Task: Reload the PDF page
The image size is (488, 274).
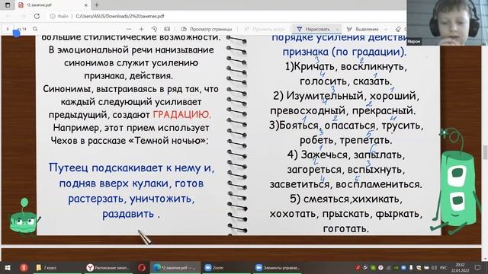Action: click(x=37, y=16)
